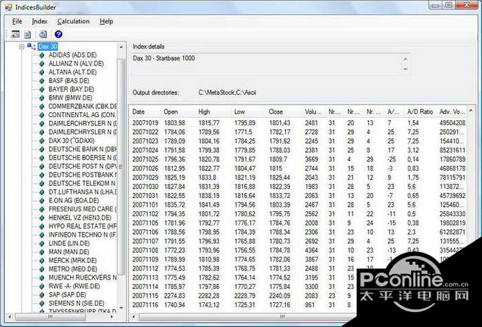Select INFINEON TECHNO N in the tree
Viewport: 482px width, 327px height.
tap(83, 235)
